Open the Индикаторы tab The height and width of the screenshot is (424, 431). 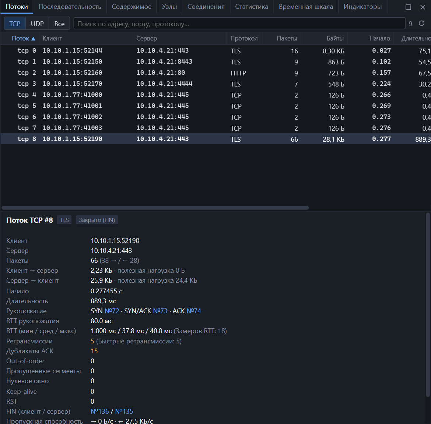click(362, 7)
